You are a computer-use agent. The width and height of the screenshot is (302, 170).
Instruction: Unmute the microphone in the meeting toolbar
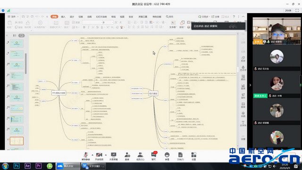point(86,156)
